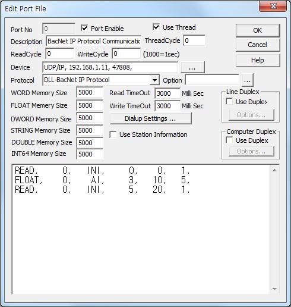This screenshot has width=291, height=307.
Task: Click the Read TimeOut field
Action: point(167,93)
